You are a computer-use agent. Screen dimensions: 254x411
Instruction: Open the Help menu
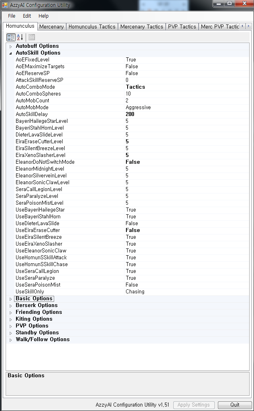click(x=43, y=16)
